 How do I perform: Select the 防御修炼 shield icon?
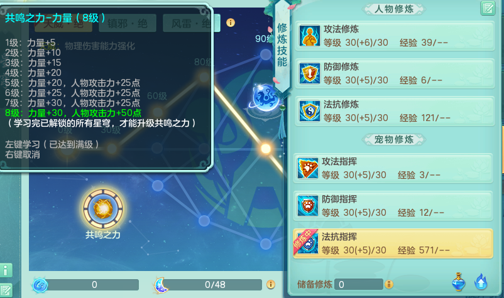coord(310,73)
